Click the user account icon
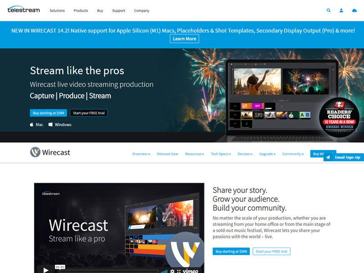This screenshot has height=273, width=364. pyautogui.click(x=341, y=10)
